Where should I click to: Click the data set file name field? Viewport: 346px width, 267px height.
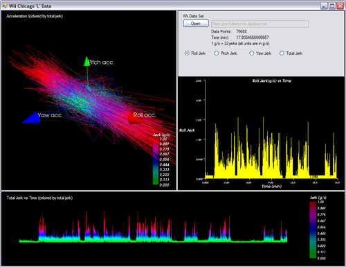[260, 24]
